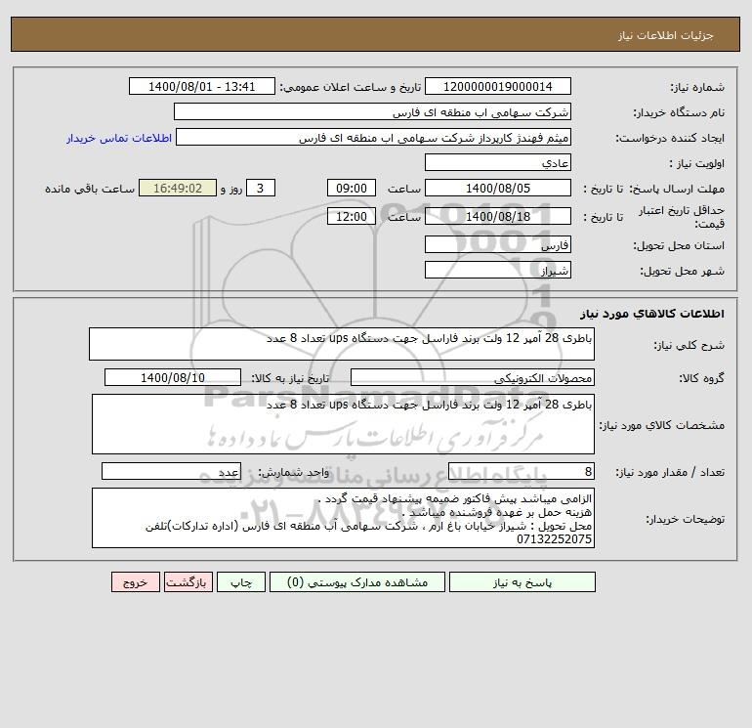Open the اطلاعات تماس خریدار link
This screenshot has width=752, height=728.
[119, 138]
